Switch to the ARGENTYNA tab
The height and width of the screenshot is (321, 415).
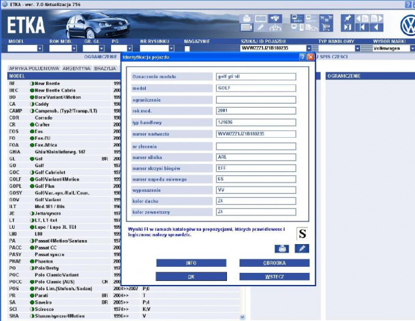[77, 68]
